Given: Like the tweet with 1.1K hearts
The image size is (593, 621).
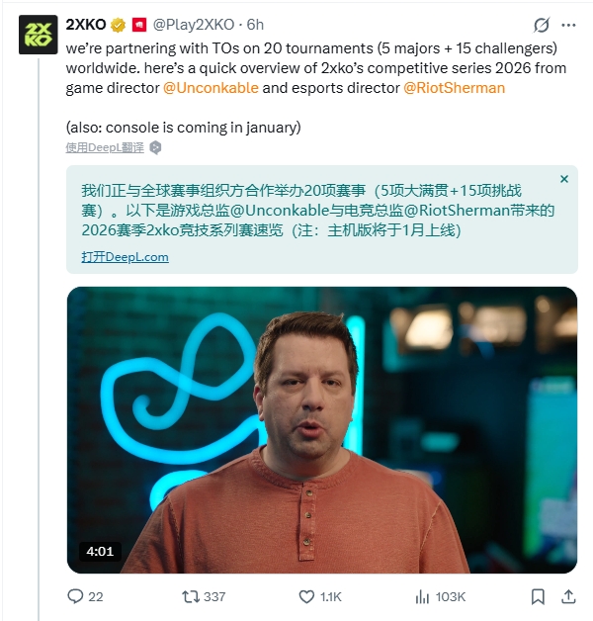Looking at the screenshot, I should [x=320, y=596].
